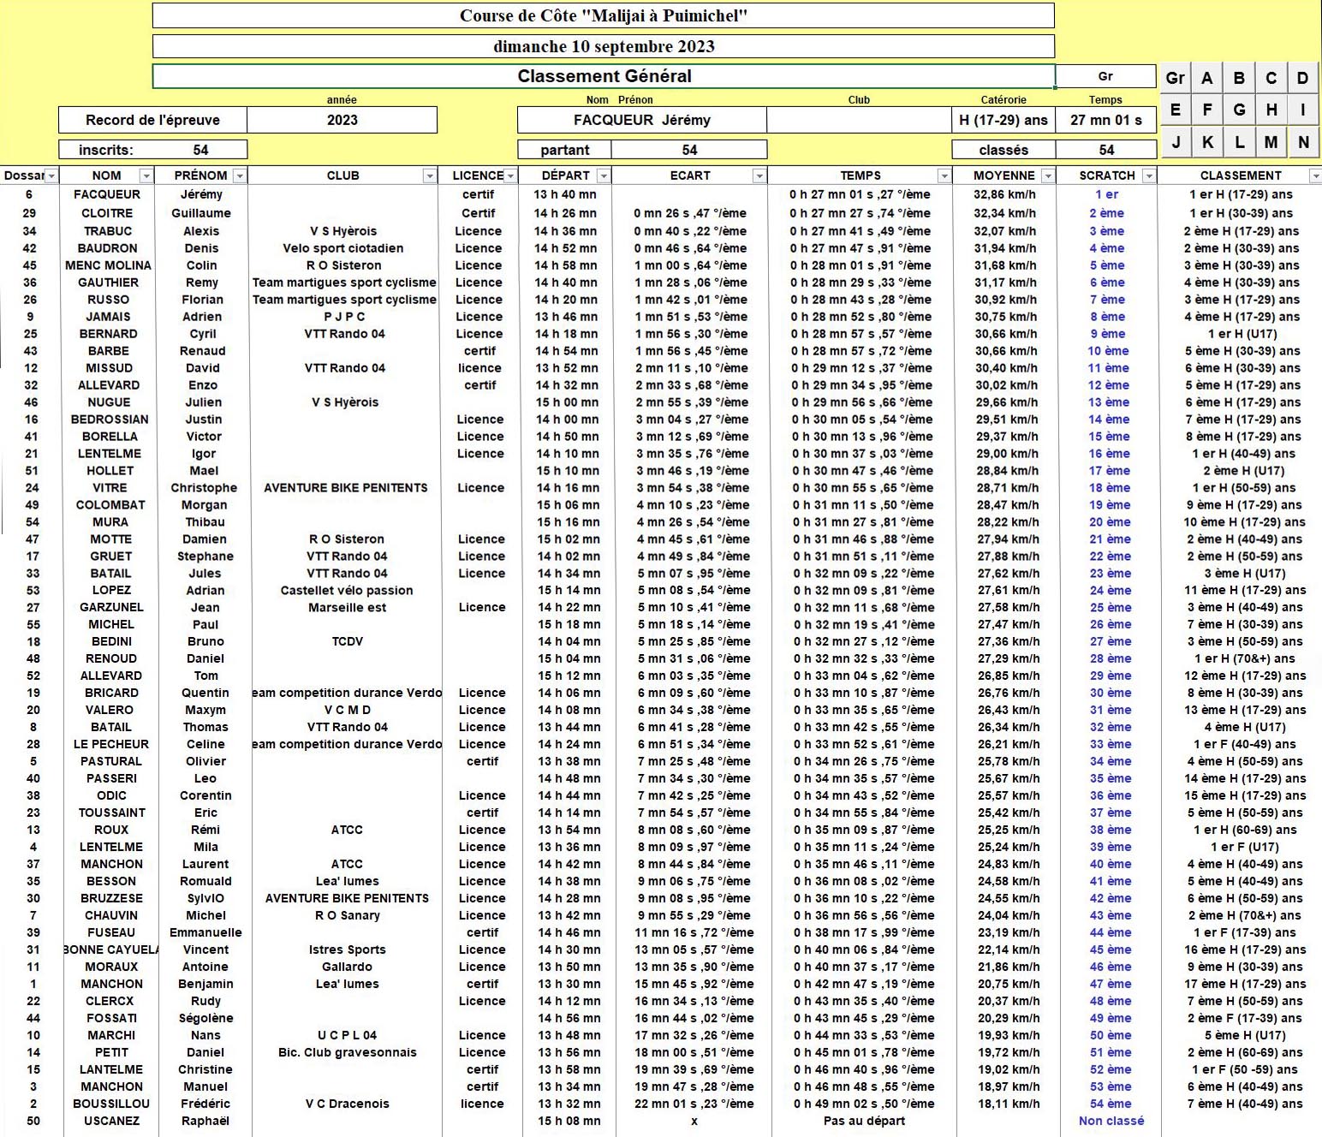Select the U C P L 04 club cell
The width and height of the screenshot is (1322, 1137).
(347, 1035)
